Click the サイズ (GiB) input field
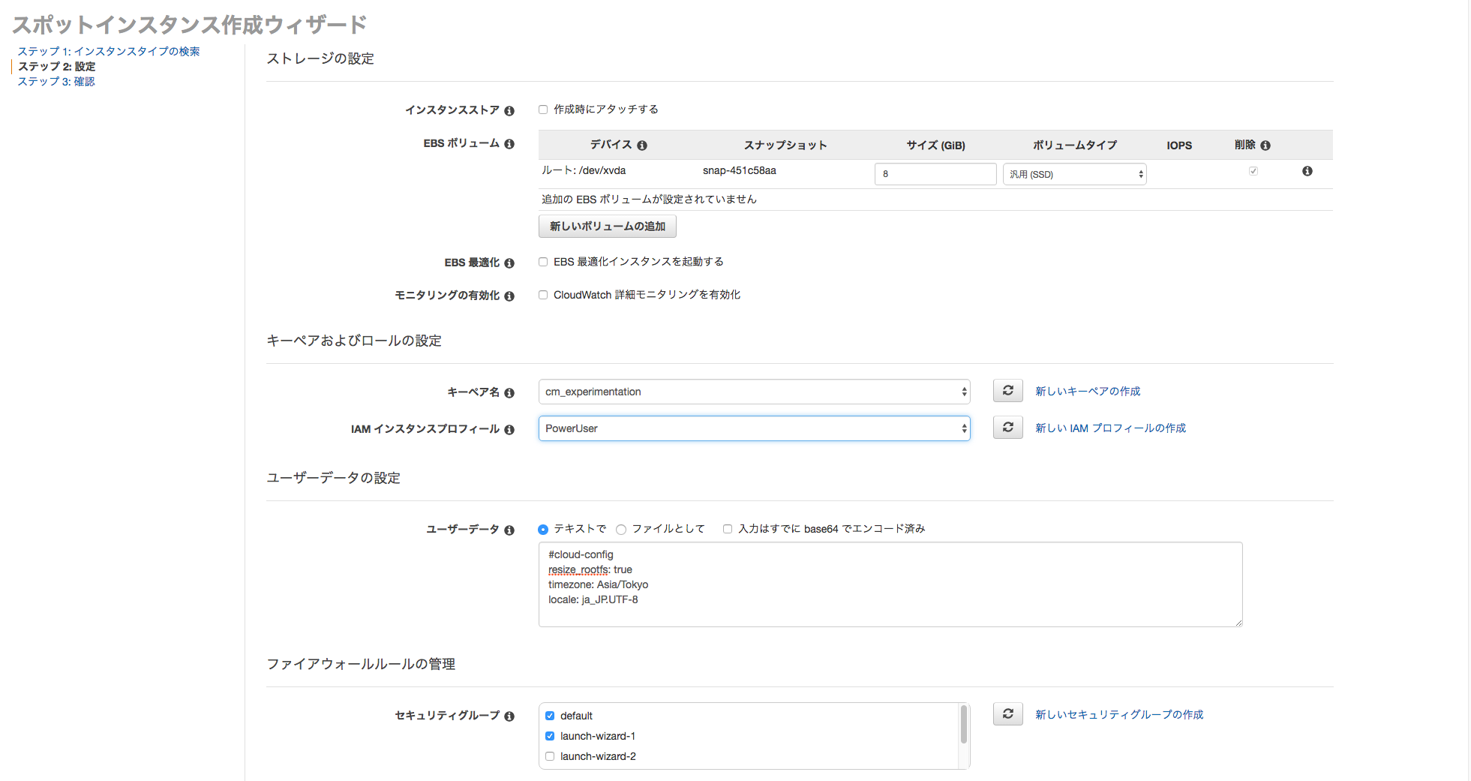This screenshot has height=781, width=1471. [x=935, y=174]
